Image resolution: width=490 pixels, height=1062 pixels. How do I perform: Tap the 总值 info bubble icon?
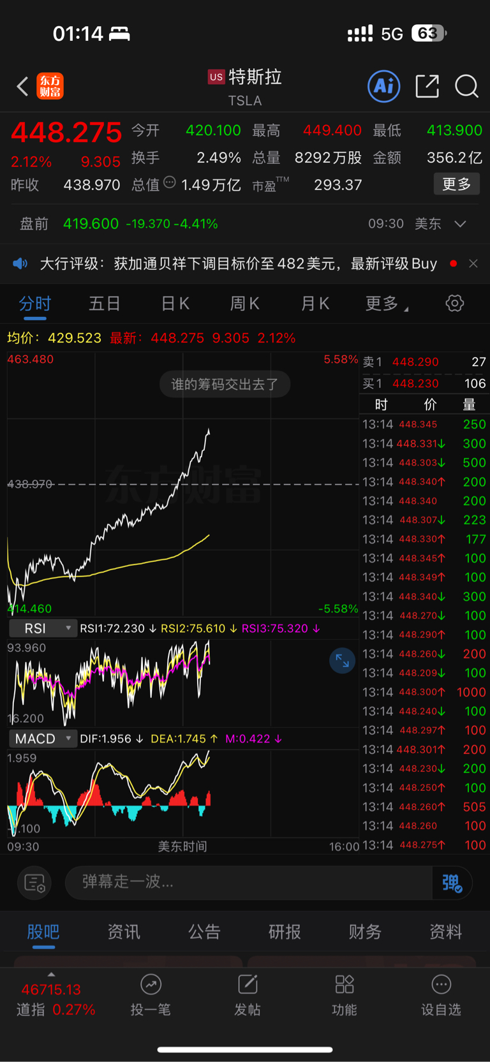tap(169, 182)
